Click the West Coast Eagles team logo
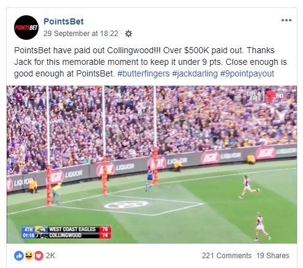The height and width of the screenshot is (268, 303). [41, 229]
